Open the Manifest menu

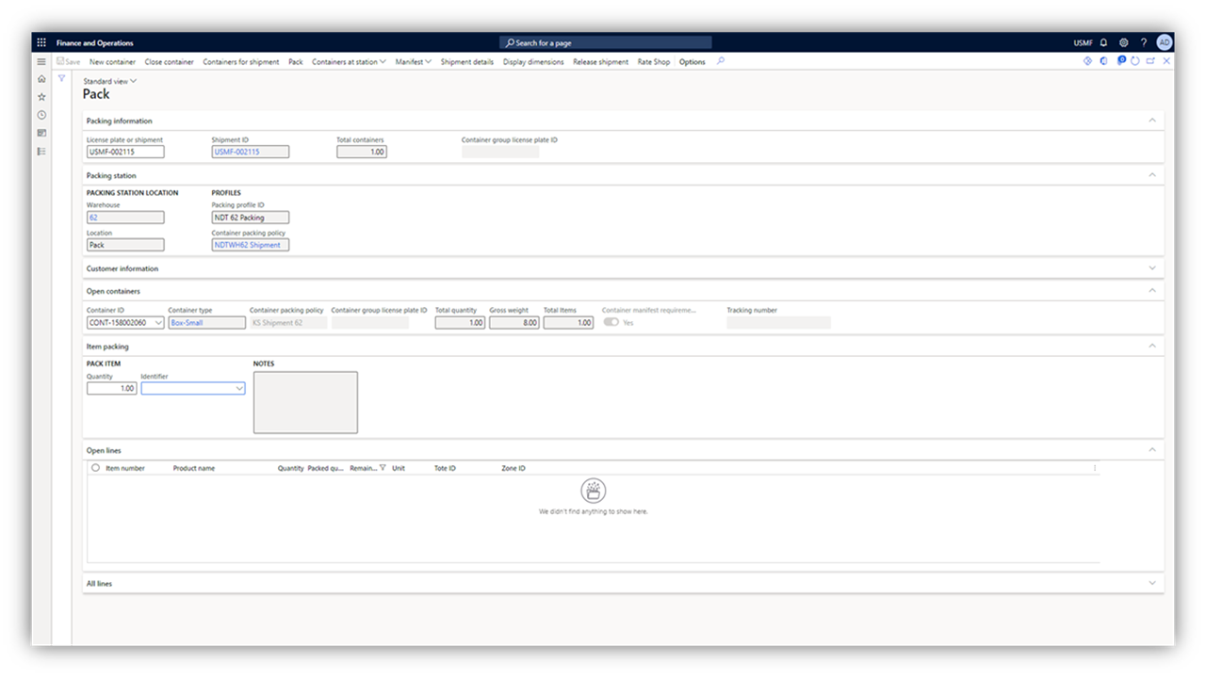pos(413,62)
